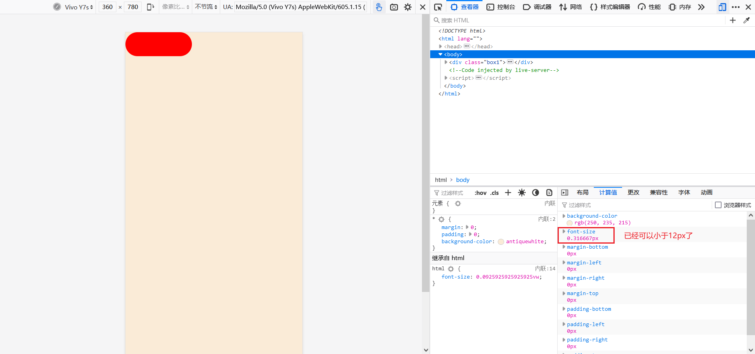This screenshot has width=755, height=354.
Task: Switch to Changes (更改) panel tab
Action: coord(633,193)
